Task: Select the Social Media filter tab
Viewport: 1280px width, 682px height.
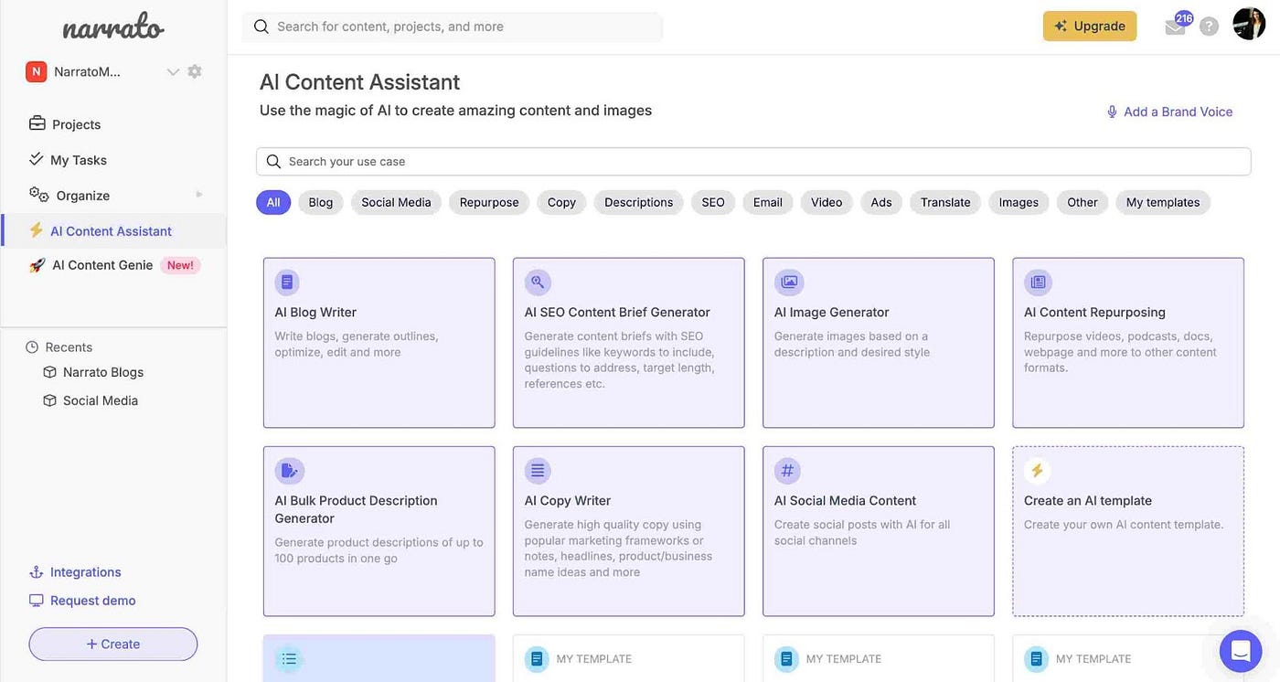Action: tap(396, 202)
